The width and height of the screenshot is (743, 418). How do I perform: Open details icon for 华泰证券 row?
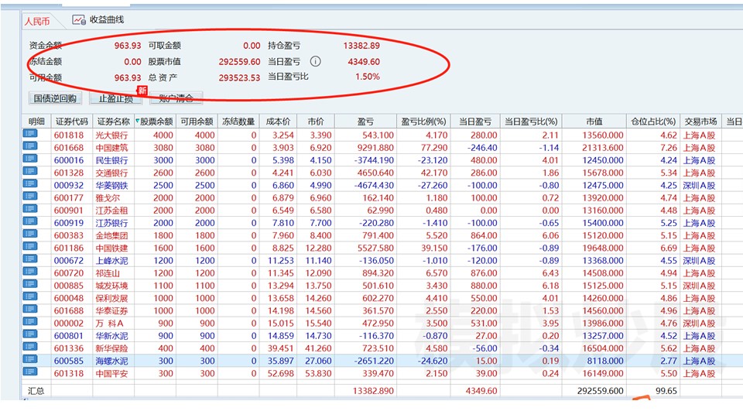pos(30,310)
